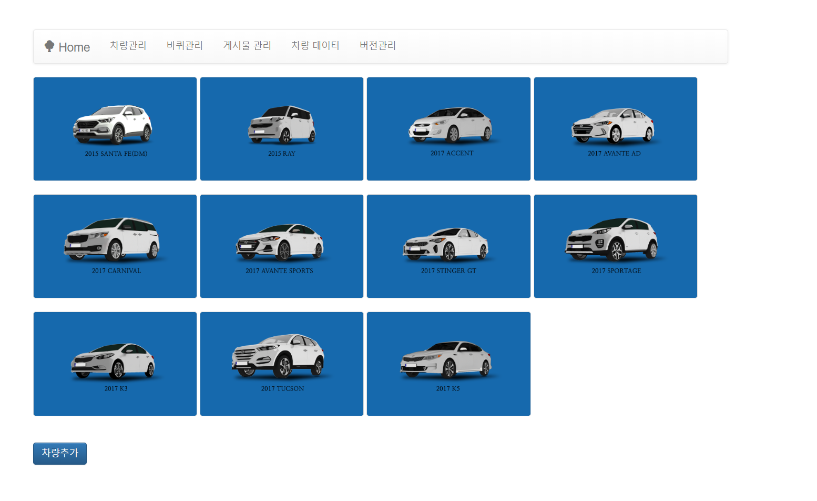The image size is (817, 501).
Task: Open the 버전관리 menu item
Action: pyautogui.click(x=378, y=46)
